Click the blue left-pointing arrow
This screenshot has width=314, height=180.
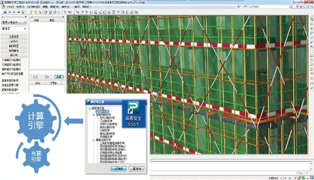point(74,121)
